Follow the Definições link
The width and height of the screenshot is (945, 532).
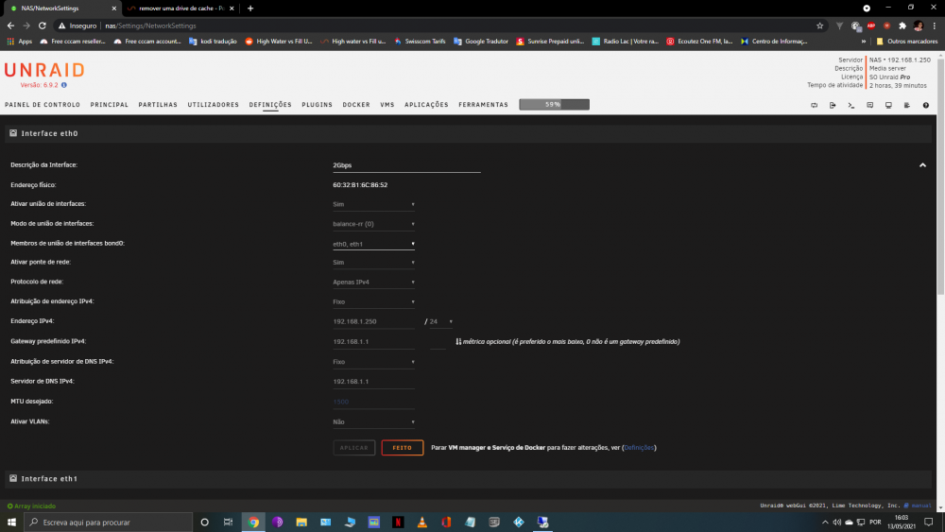click(x=639, y=448)
